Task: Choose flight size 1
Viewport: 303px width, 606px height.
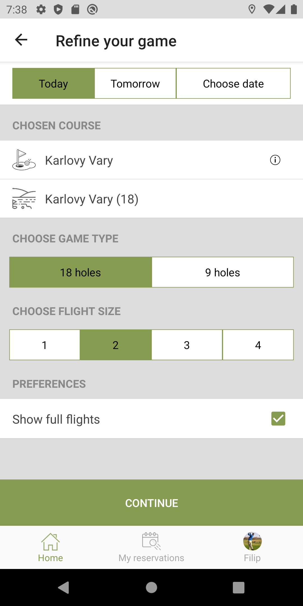Action: point(45,345)
